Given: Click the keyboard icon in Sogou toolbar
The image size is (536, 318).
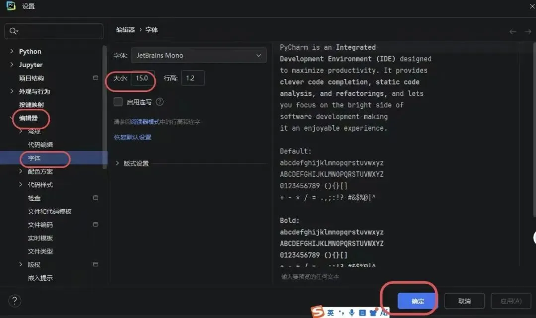Looking at the screenshot, I should coord(362,313).
